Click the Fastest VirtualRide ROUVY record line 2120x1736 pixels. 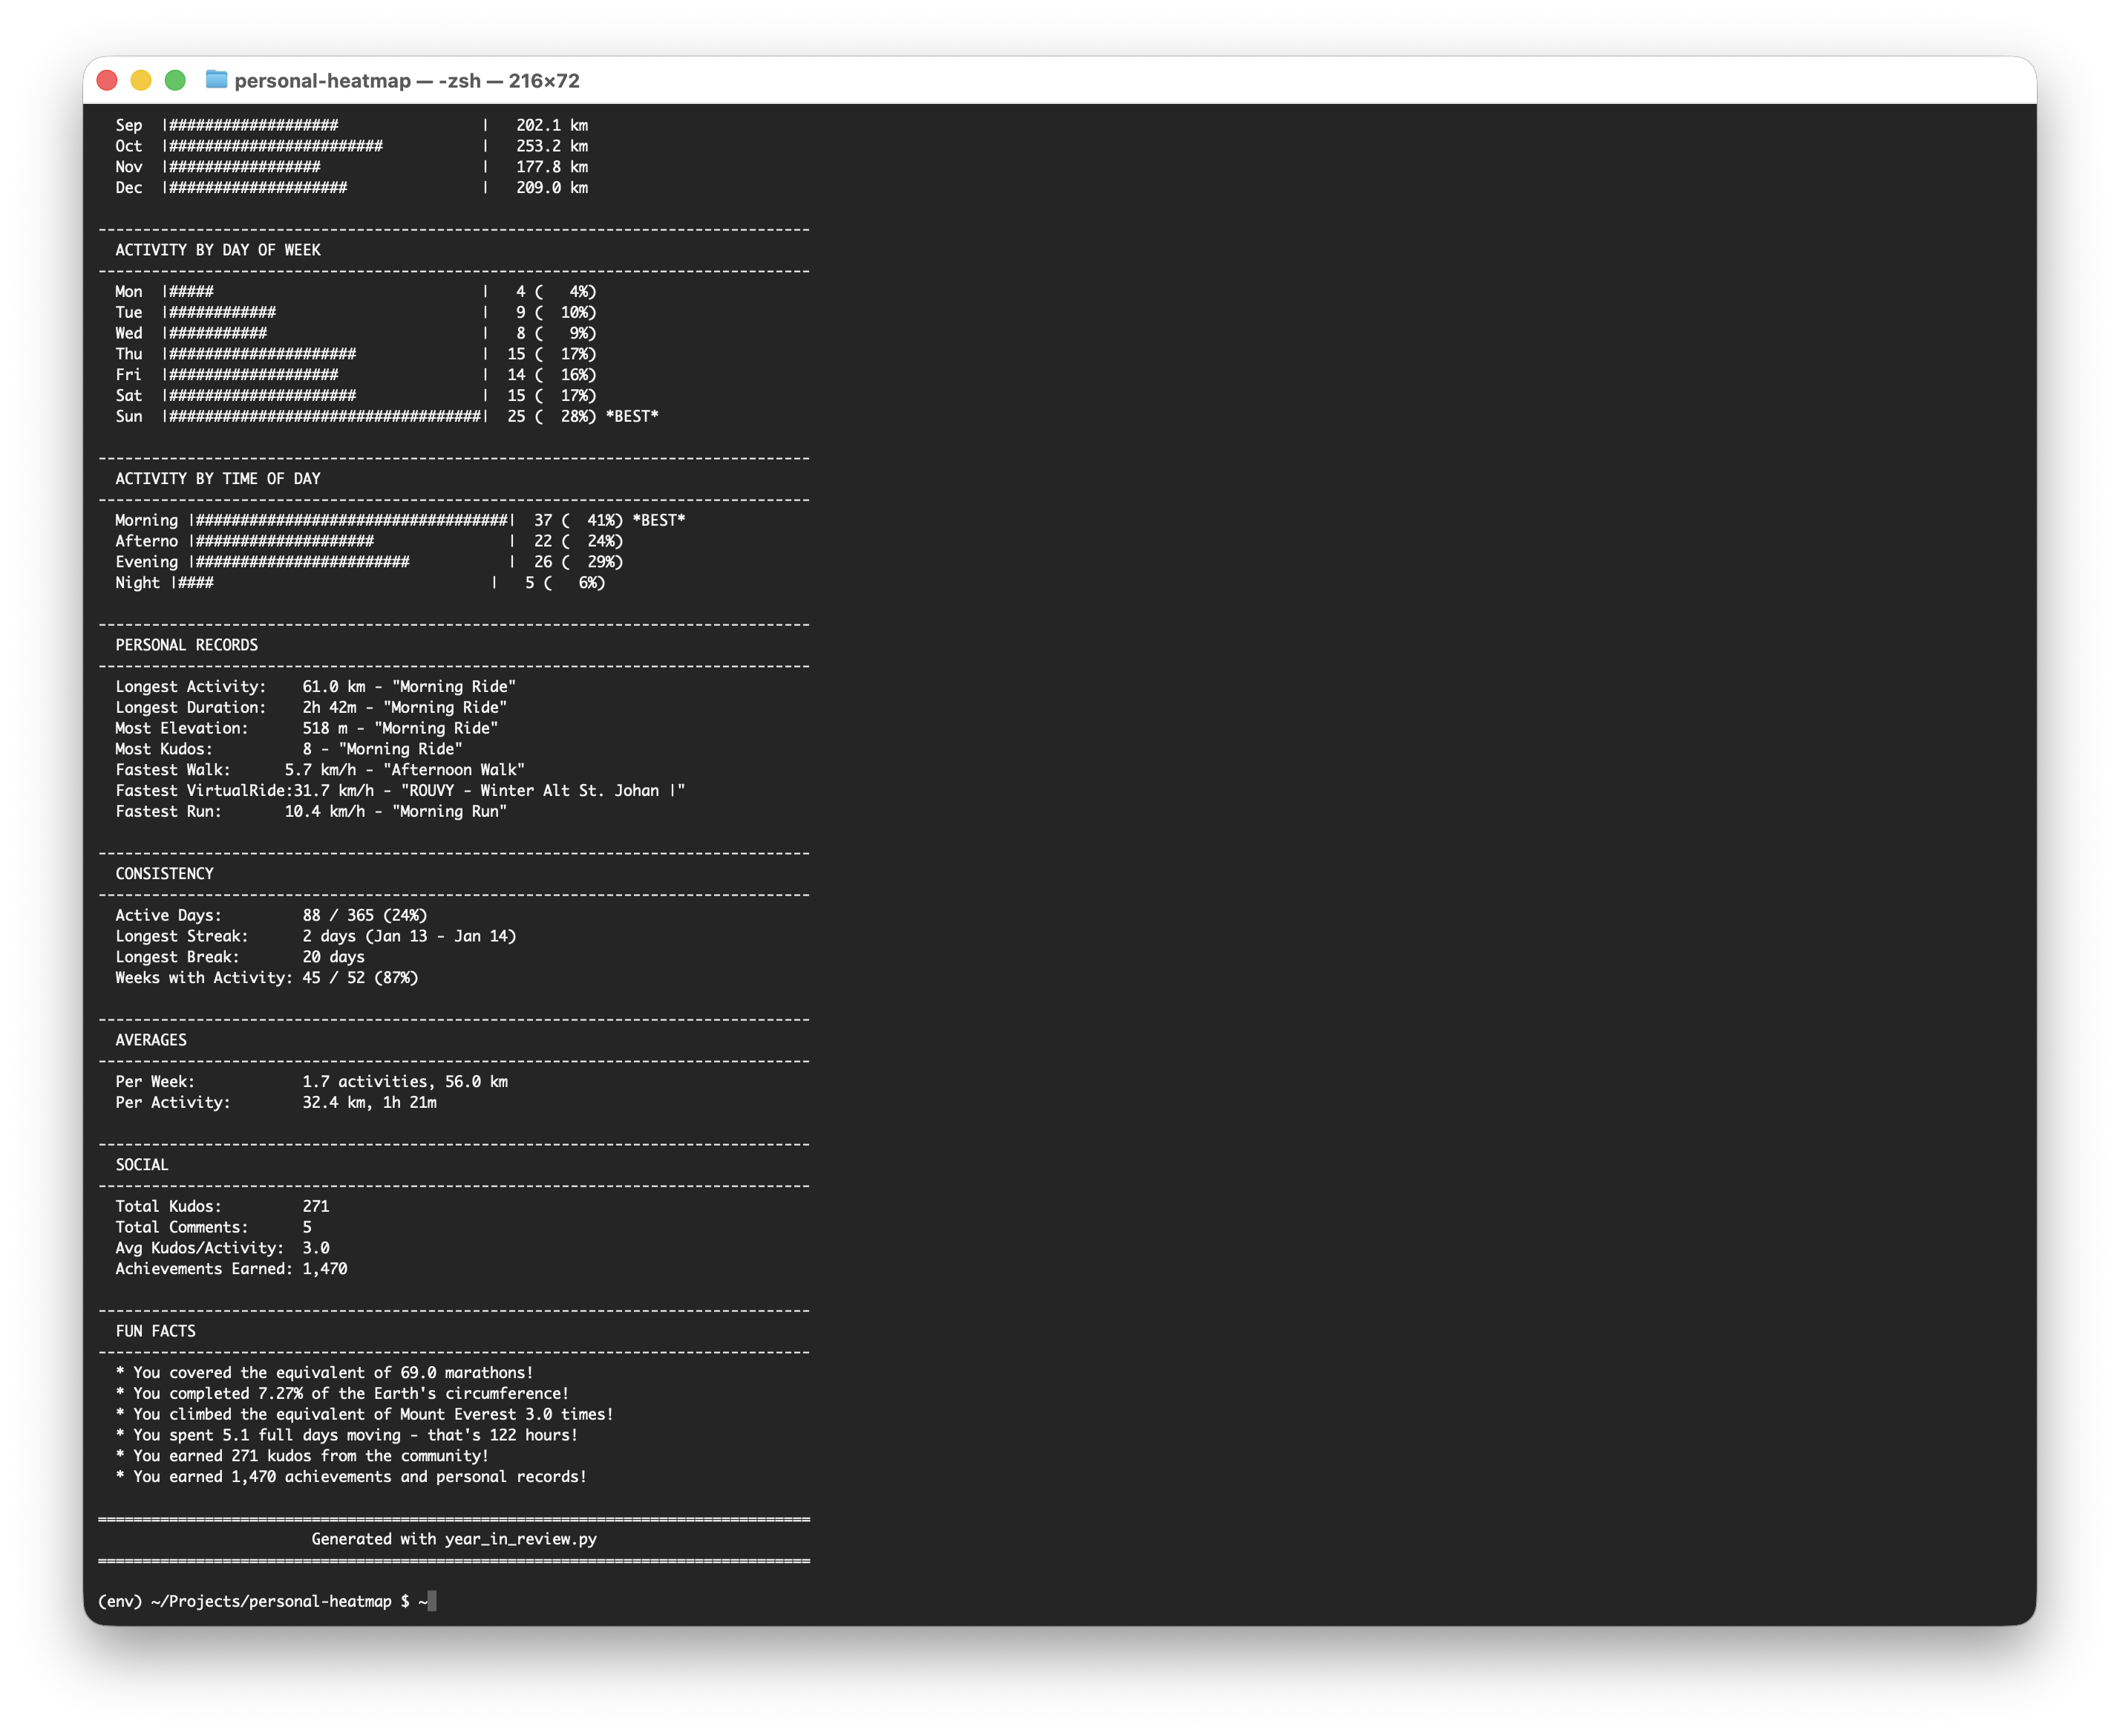[x=400, y=790]
